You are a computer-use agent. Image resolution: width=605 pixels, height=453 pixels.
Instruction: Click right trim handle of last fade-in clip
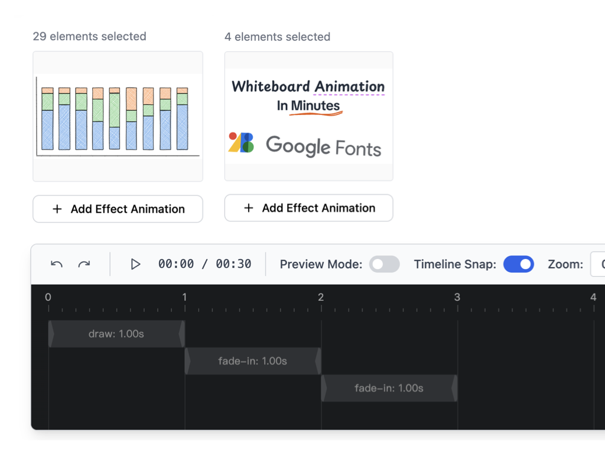[455, 388]
